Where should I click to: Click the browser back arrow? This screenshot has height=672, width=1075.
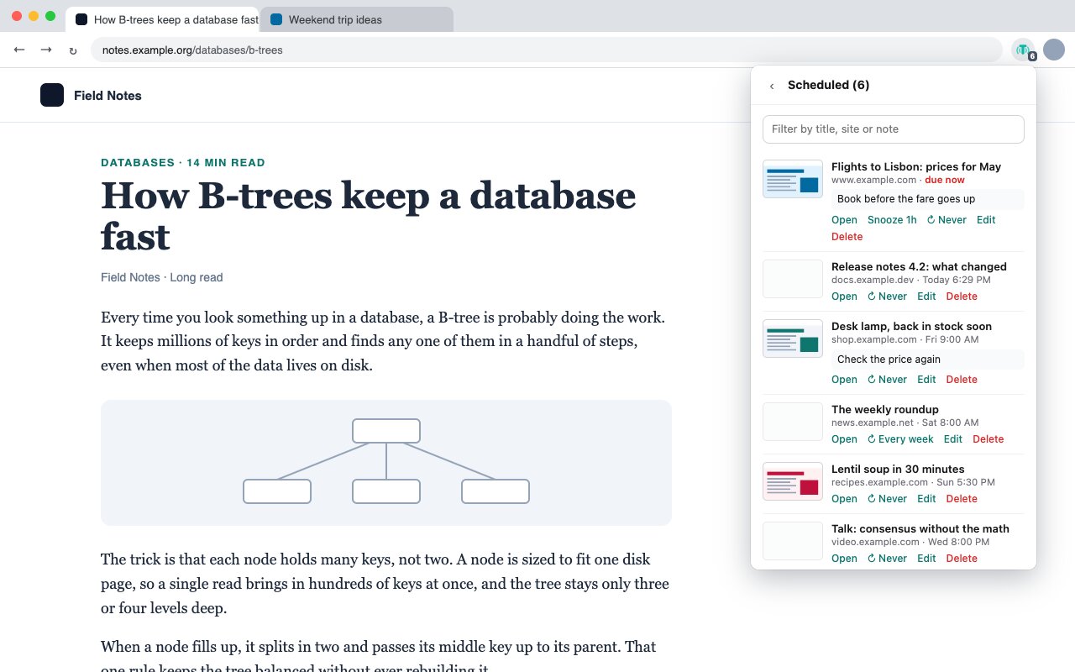click(x=19, y=50)
